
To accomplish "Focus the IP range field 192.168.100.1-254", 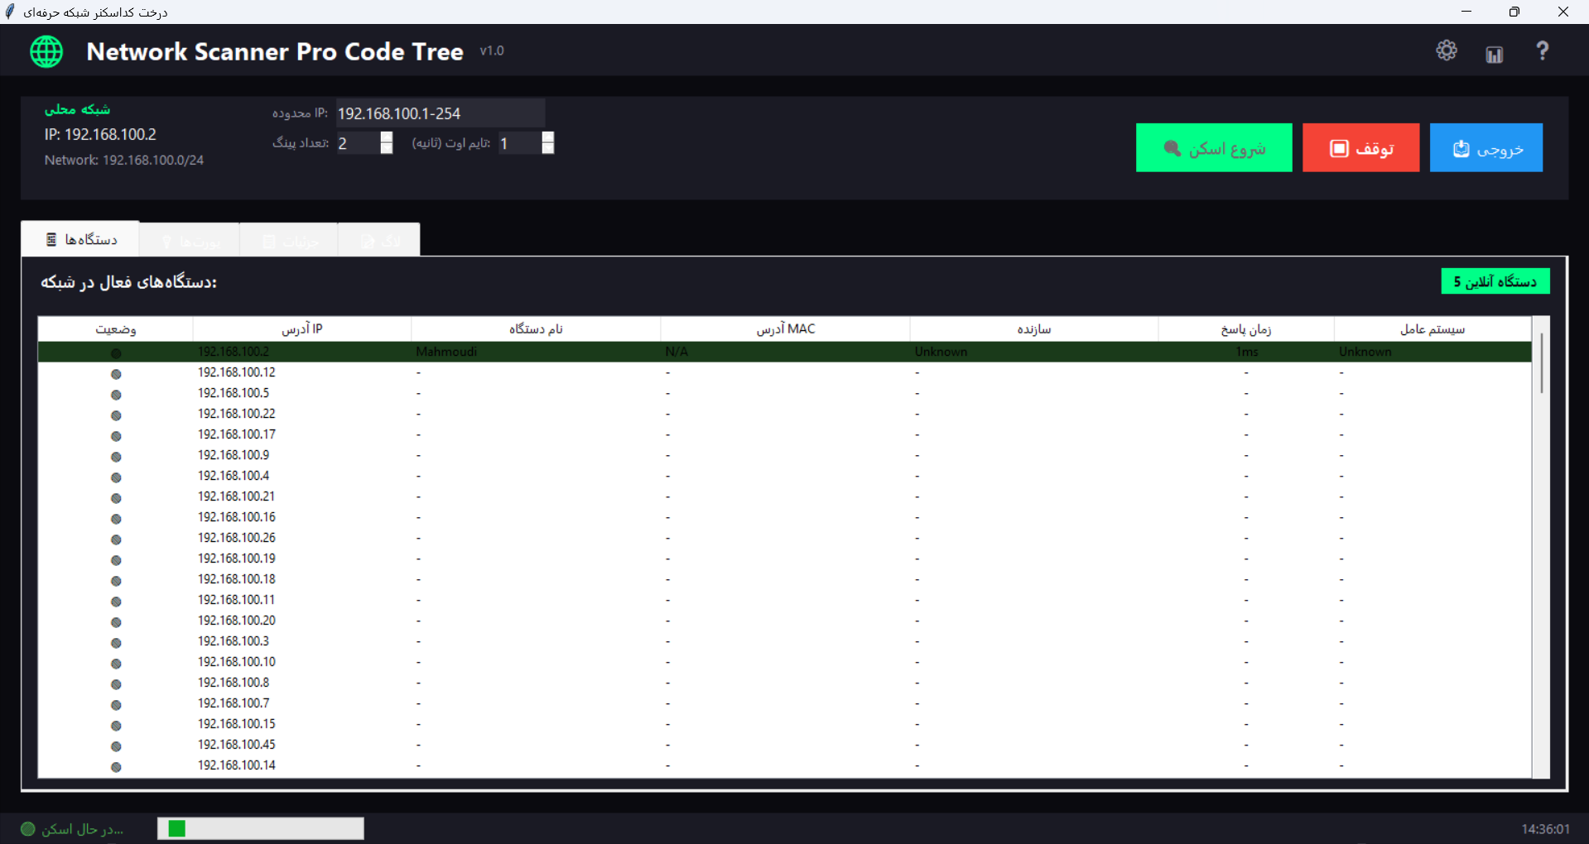I will pyautogui.click(x=440, y=113).
